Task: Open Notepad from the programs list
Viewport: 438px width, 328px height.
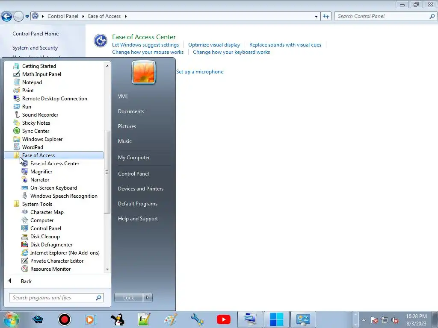Action: click(32, 82)
